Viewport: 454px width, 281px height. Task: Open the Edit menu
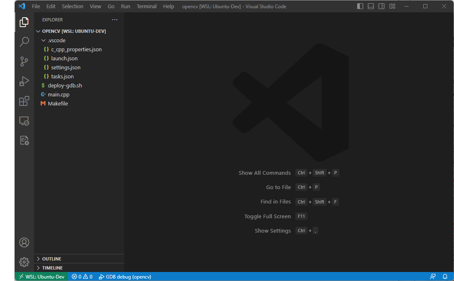(51, 6)
